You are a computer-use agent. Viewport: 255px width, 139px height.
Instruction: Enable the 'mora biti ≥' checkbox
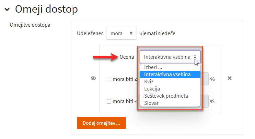[x=109, y=79]
